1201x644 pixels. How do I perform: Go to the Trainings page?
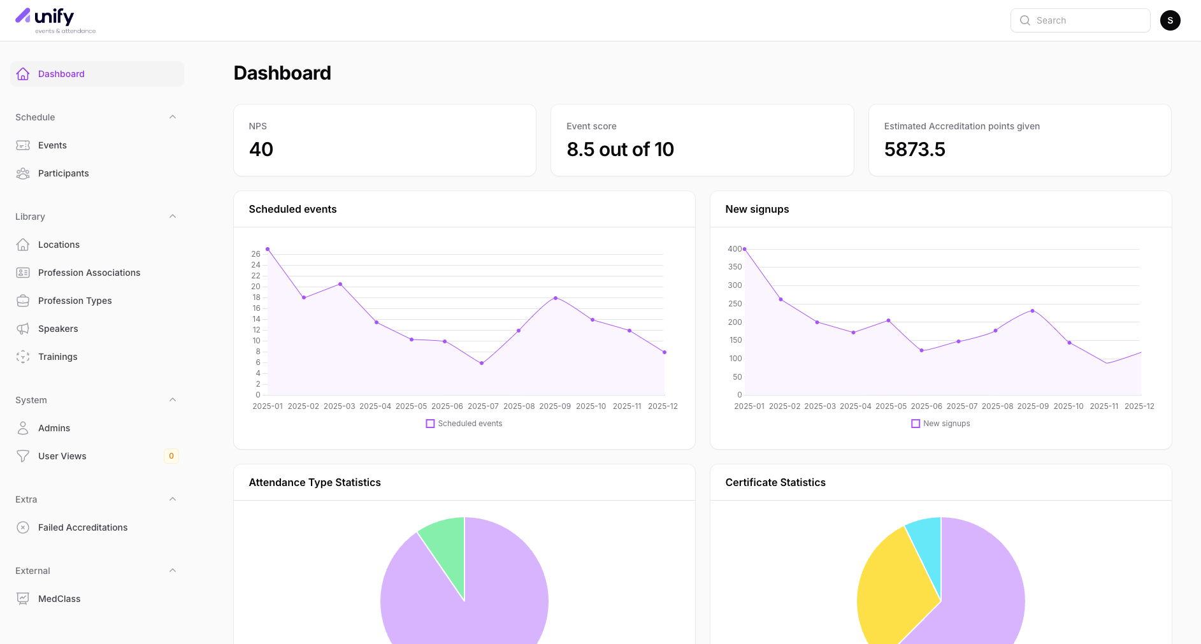click(x=57, y=357)
